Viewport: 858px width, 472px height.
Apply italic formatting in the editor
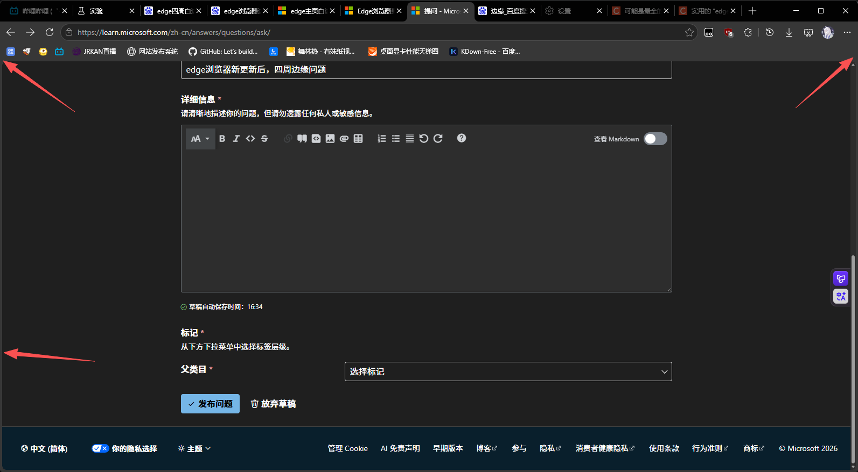pos(236,139)
